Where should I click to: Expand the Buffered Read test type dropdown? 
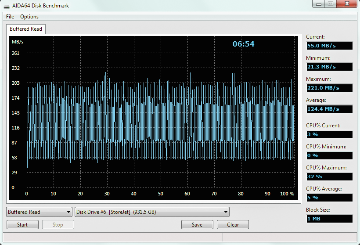(39, 212)
